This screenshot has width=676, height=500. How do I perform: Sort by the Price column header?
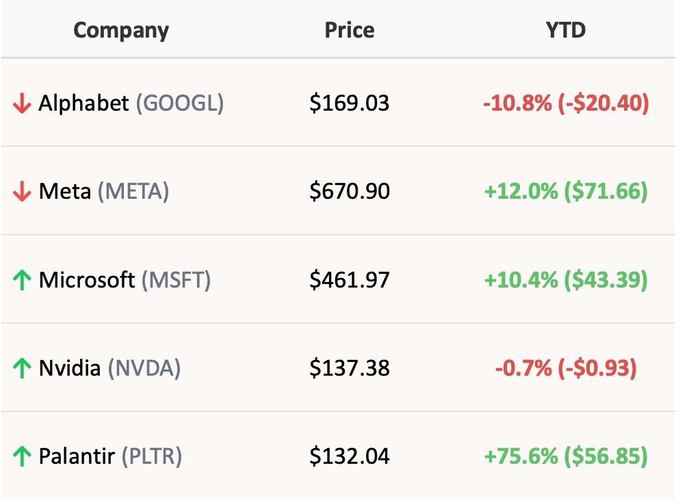tap(350, 30)
